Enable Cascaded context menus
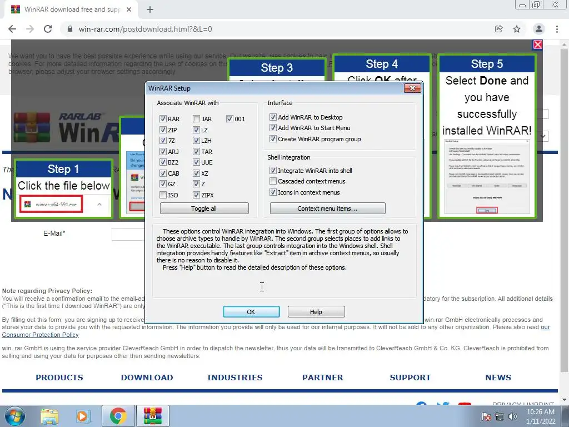Screen dimensions: 569x427 [x=273, y=181]
